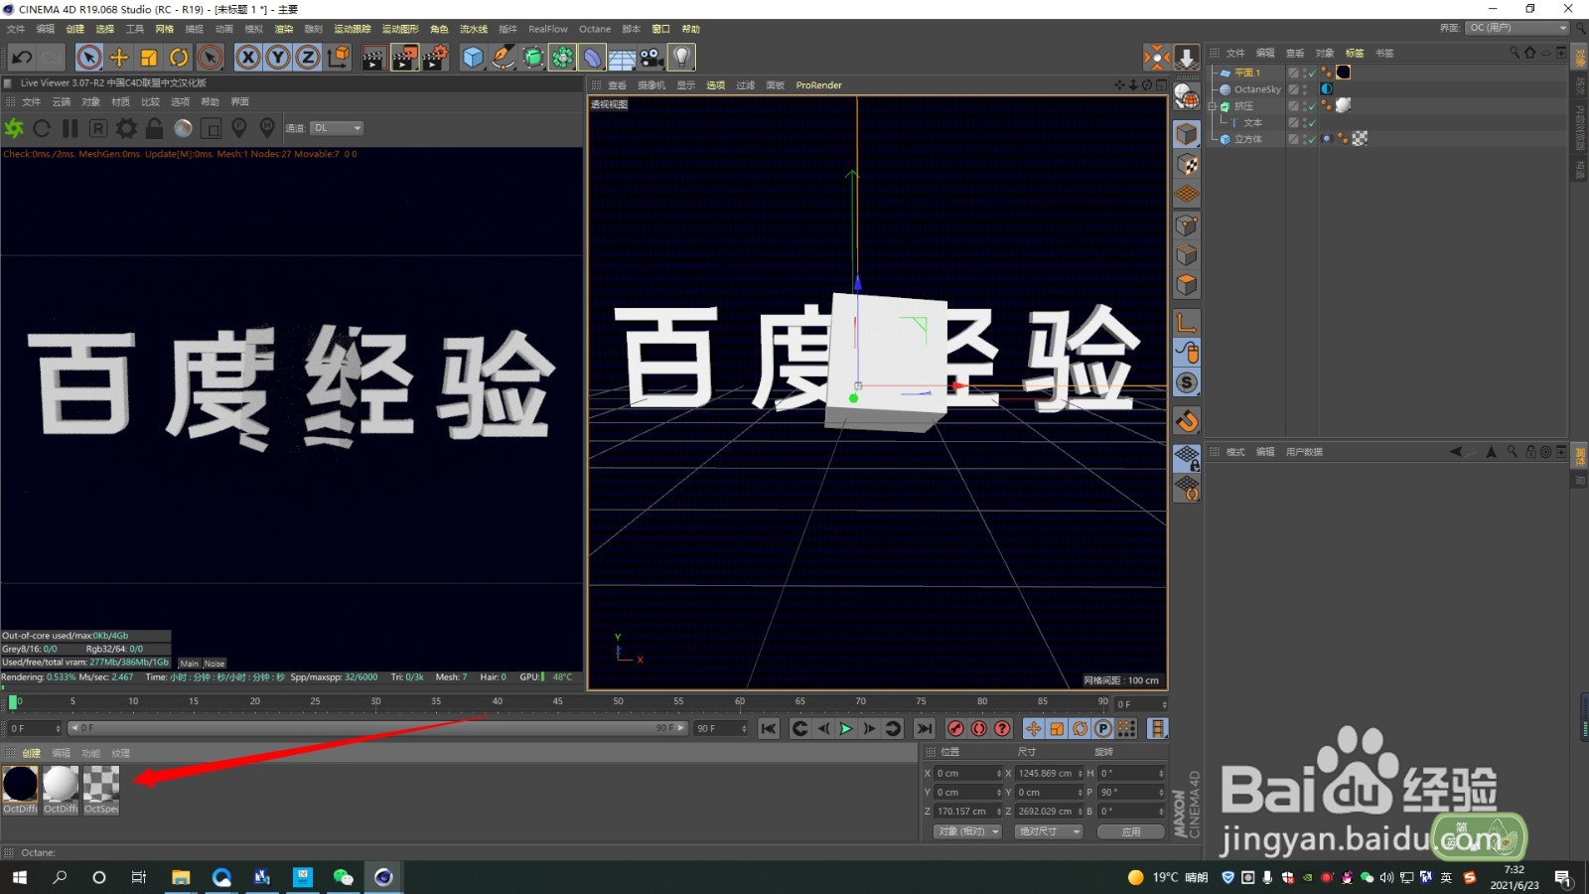The width and height of the screenshot is (1589, 894).
Task: Toggle the enable checkmark on the 文本 row
Action: point(1311,123)
